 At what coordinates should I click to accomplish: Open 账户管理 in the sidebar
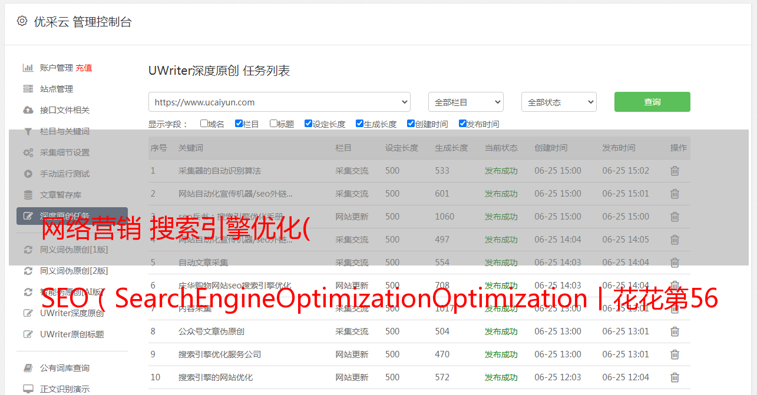pyautogui.click(x=57, y=68)
